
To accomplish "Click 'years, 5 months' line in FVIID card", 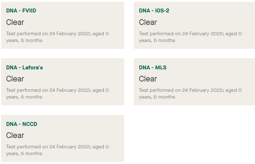I will pos(24,41).
